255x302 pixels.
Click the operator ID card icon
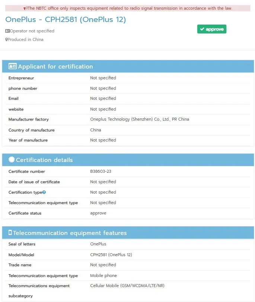(x=7, y=31)
